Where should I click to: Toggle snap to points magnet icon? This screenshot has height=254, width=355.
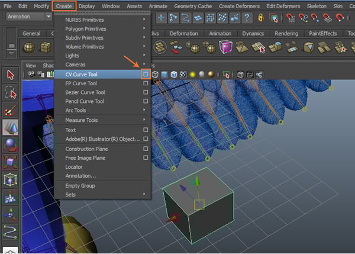click(315, 18)
